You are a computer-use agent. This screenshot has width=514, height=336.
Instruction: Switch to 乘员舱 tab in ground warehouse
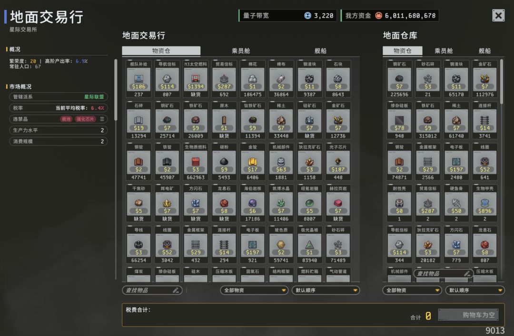[444, 51]
